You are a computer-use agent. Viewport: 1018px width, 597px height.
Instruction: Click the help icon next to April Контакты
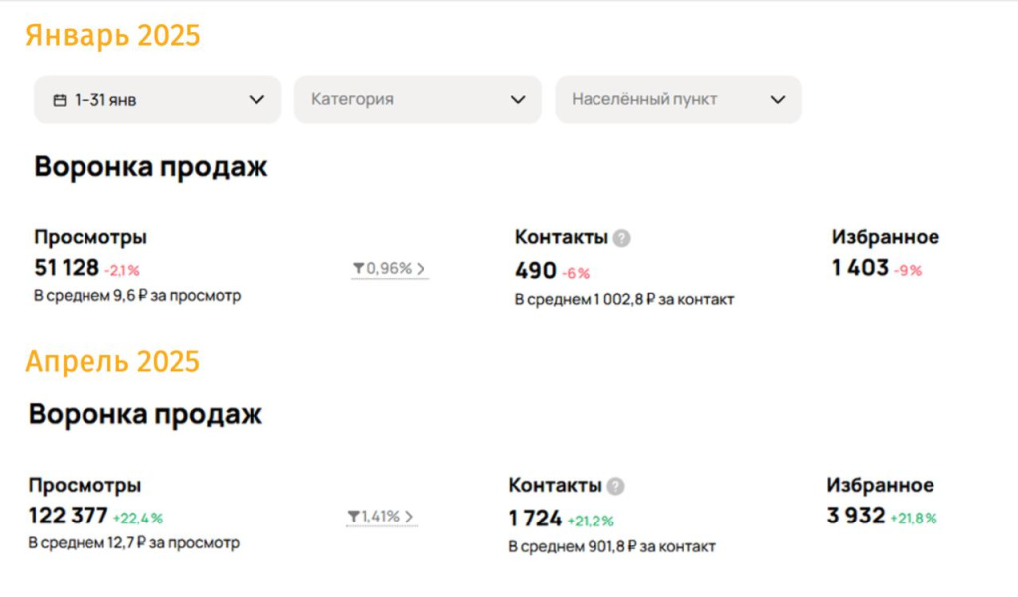pos(616,486)
